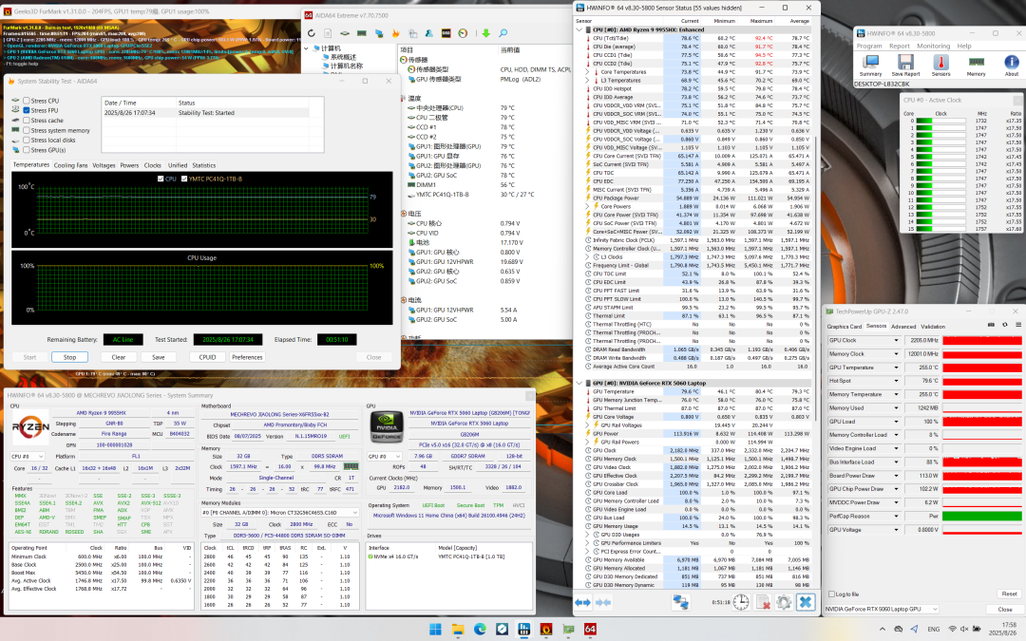Toggle the CPU graph legend checkbox
The width and height of the screenshot is (1026, 641).
[x=161, y=179]
